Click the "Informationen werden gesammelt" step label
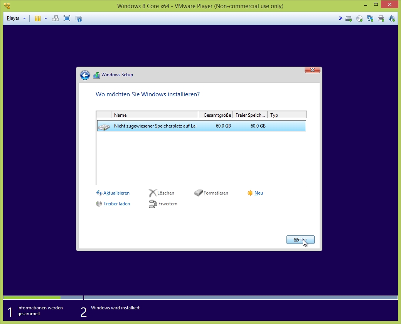The height and width of the screenshot is (324, 401). point(40,311)
